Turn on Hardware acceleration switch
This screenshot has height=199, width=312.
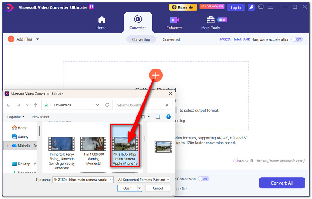[x=297, y=39]
